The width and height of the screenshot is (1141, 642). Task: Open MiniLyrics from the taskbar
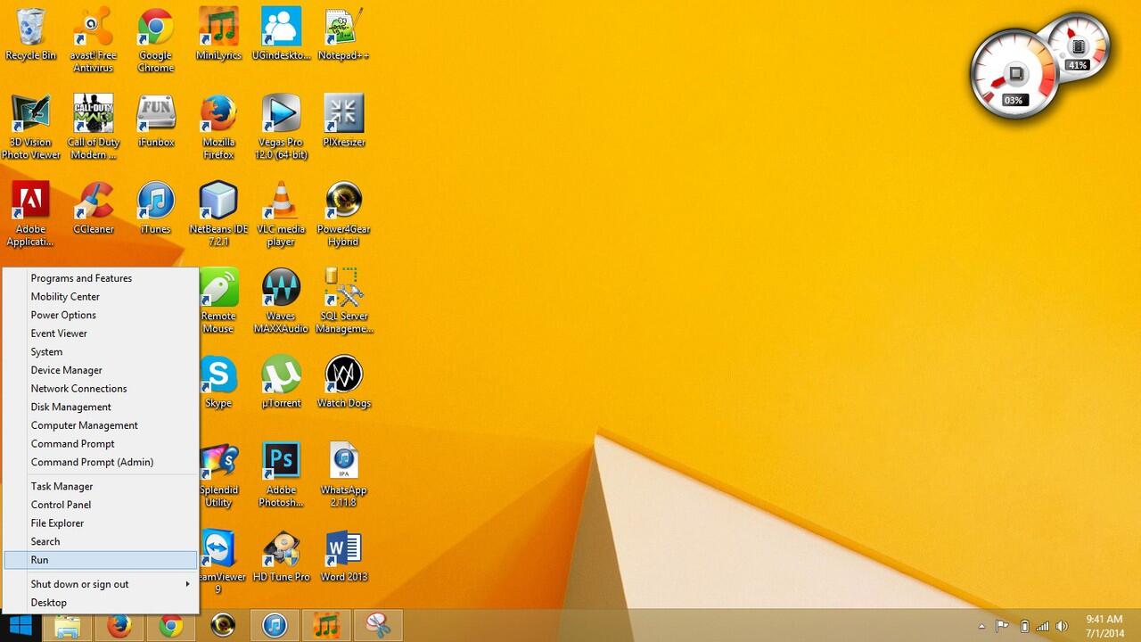[326, 626]
